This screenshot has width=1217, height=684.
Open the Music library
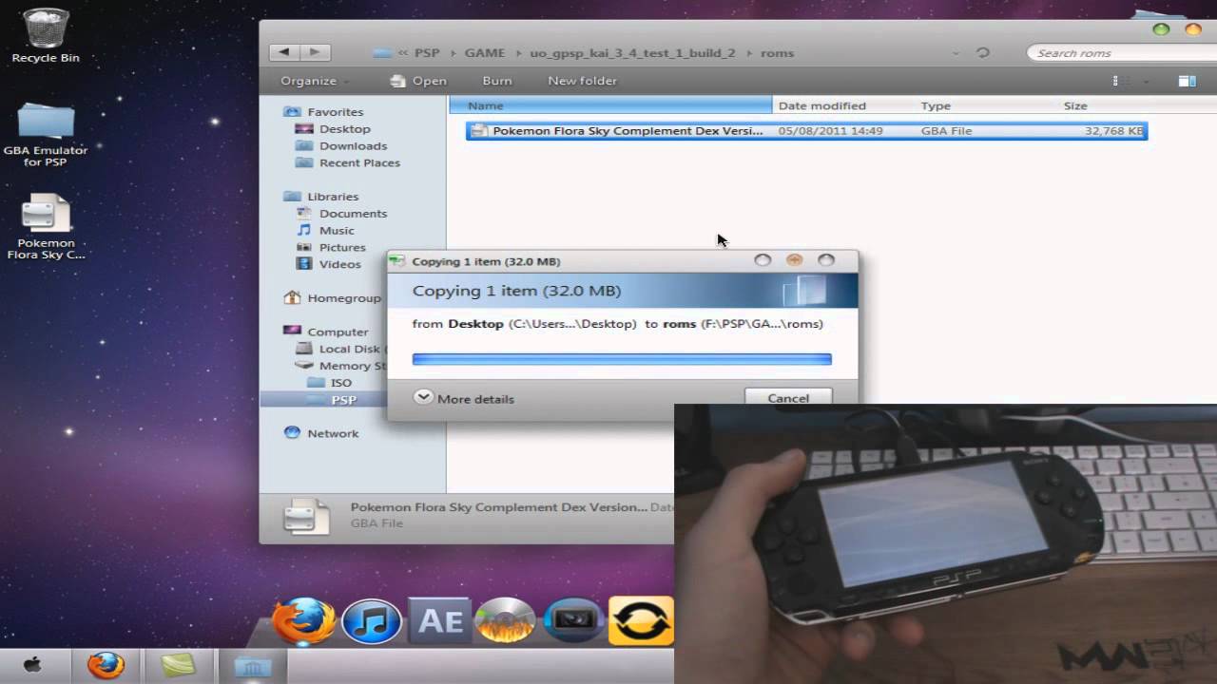pos(337,231)
